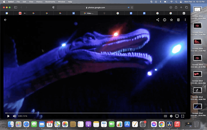The width and height of the screenshot is (207, 130).
Task: Expand the sidebar dropdown arrow in Safari toolbar
Action: click(19, 7)
